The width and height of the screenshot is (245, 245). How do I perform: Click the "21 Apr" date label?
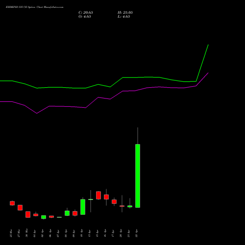click(128, 233)
